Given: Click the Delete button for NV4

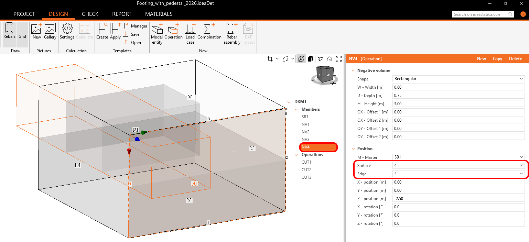Looking at the screenshot, I should point(515,59).
